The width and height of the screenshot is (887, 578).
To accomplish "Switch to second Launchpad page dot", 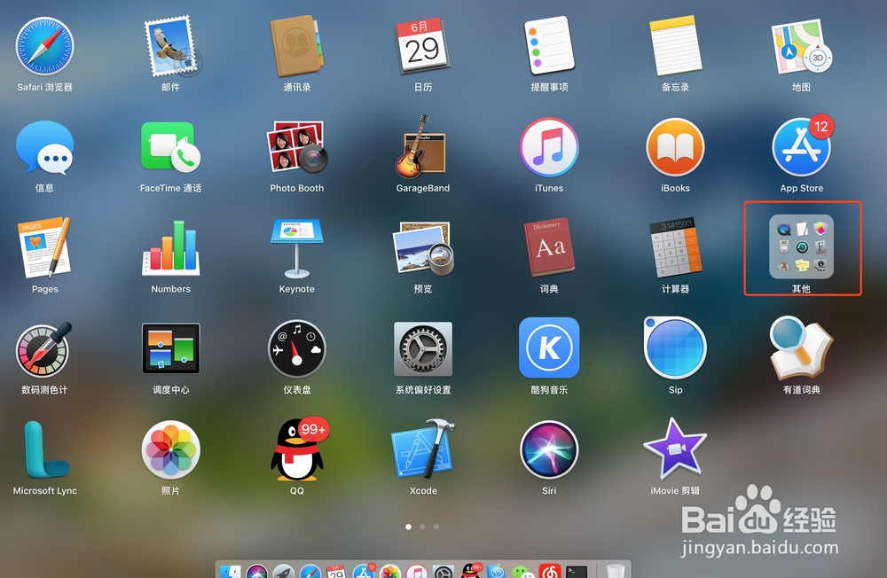I will coord(422,527).
